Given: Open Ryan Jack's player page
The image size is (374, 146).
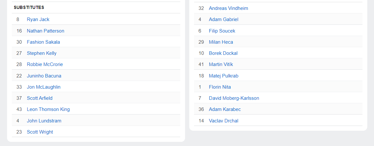Looking at the screenshot, I should pos(38,19).
